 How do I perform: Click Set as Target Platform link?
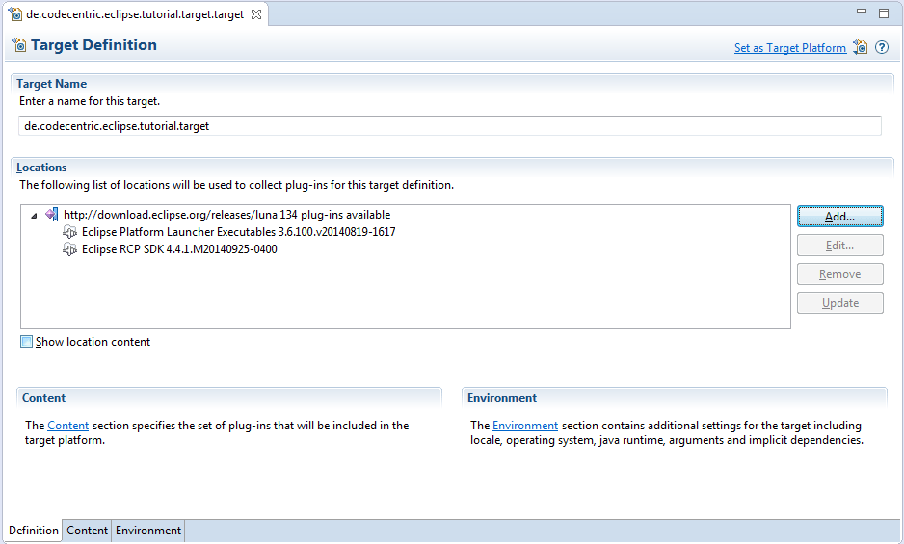pos(789,48)
